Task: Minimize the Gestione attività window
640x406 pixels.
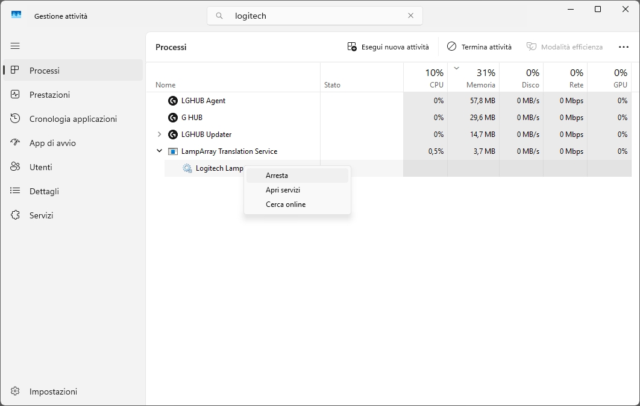Action: point(571,9)
